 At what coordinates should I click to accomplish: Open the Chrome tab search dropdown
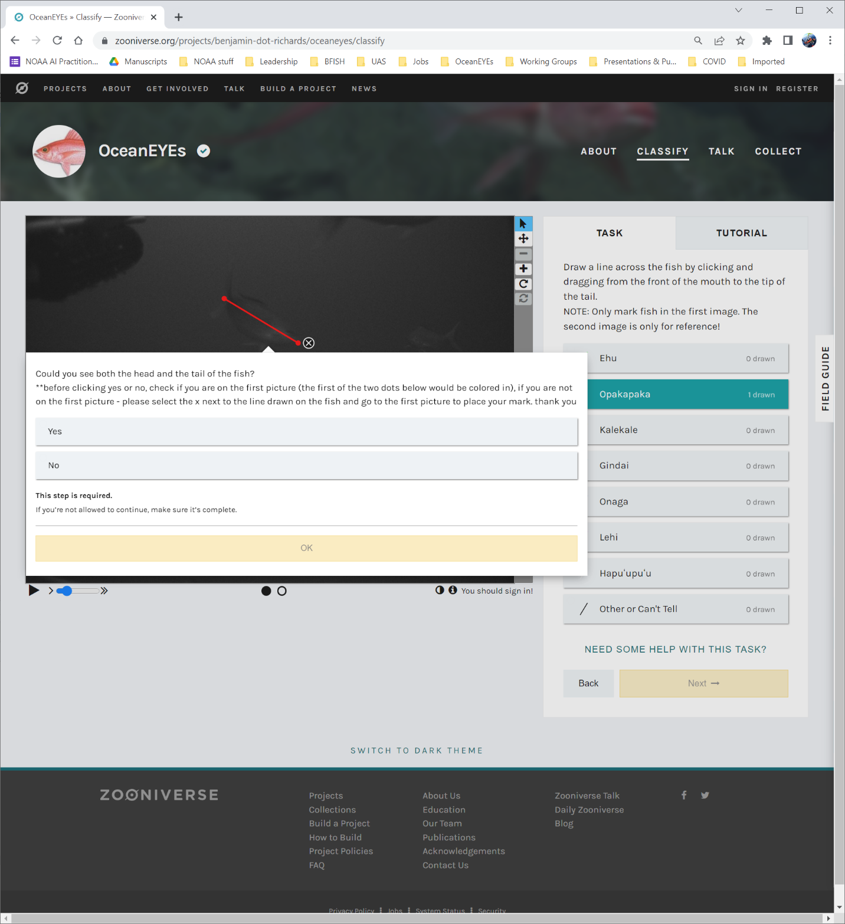738,10
